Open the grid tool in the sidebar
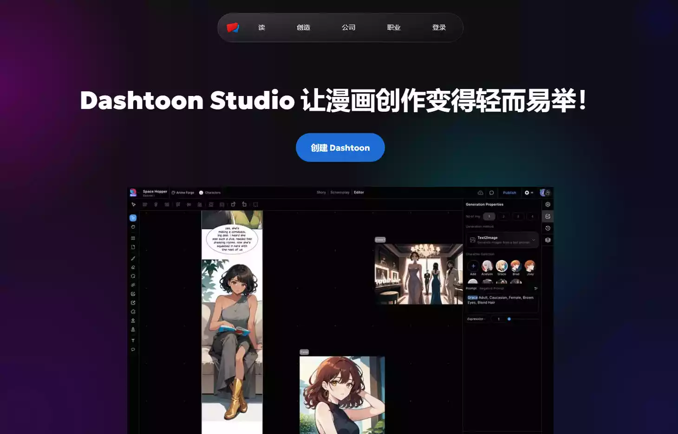 tap(133, 238)
